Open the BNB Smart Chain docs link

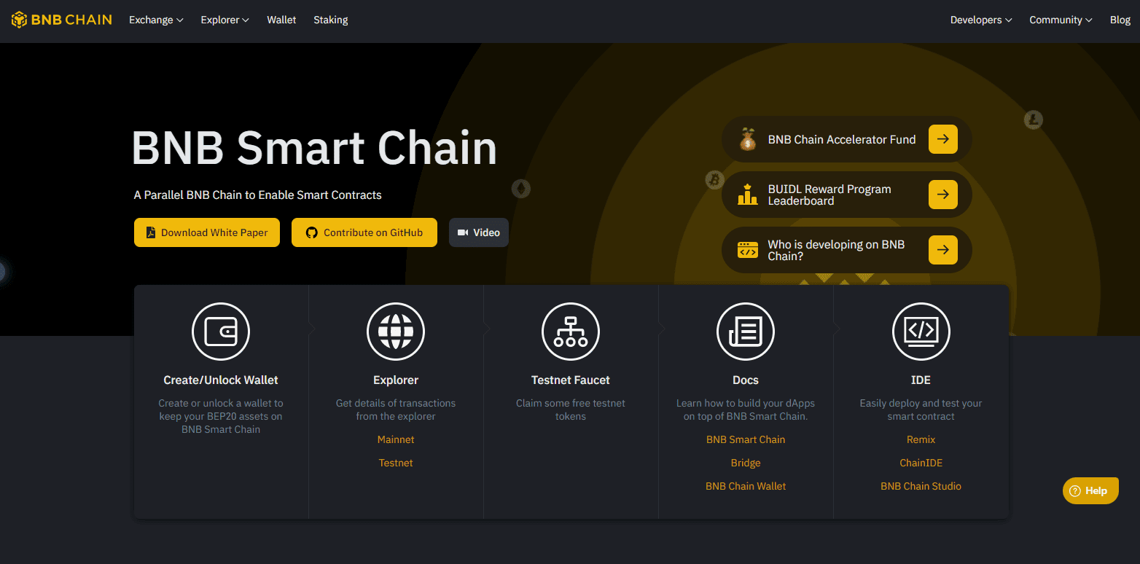[746, 439]
